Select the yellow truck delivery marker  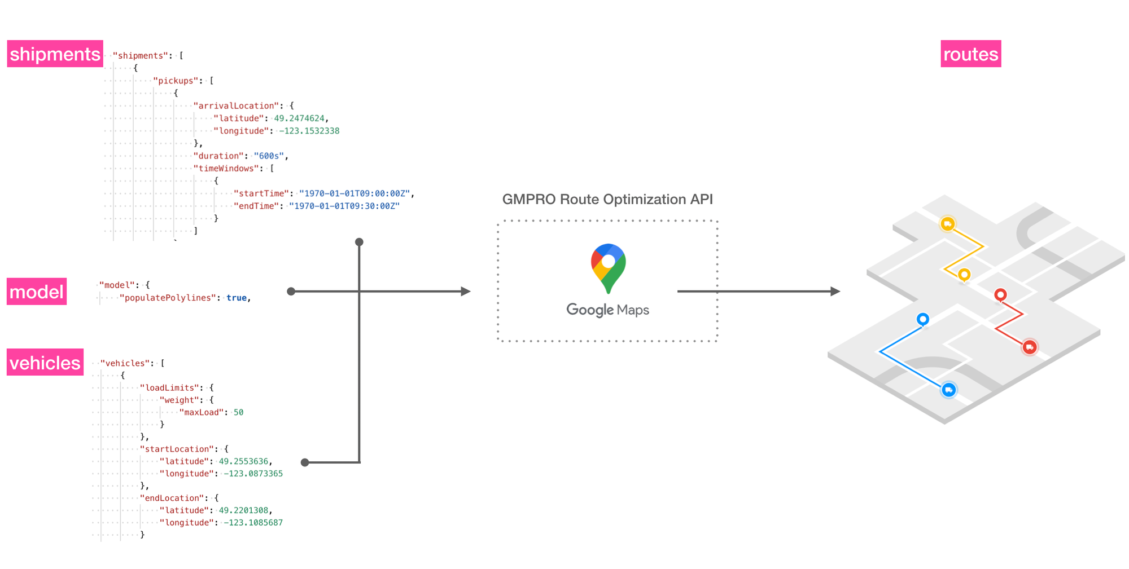[x=948, y=224]
